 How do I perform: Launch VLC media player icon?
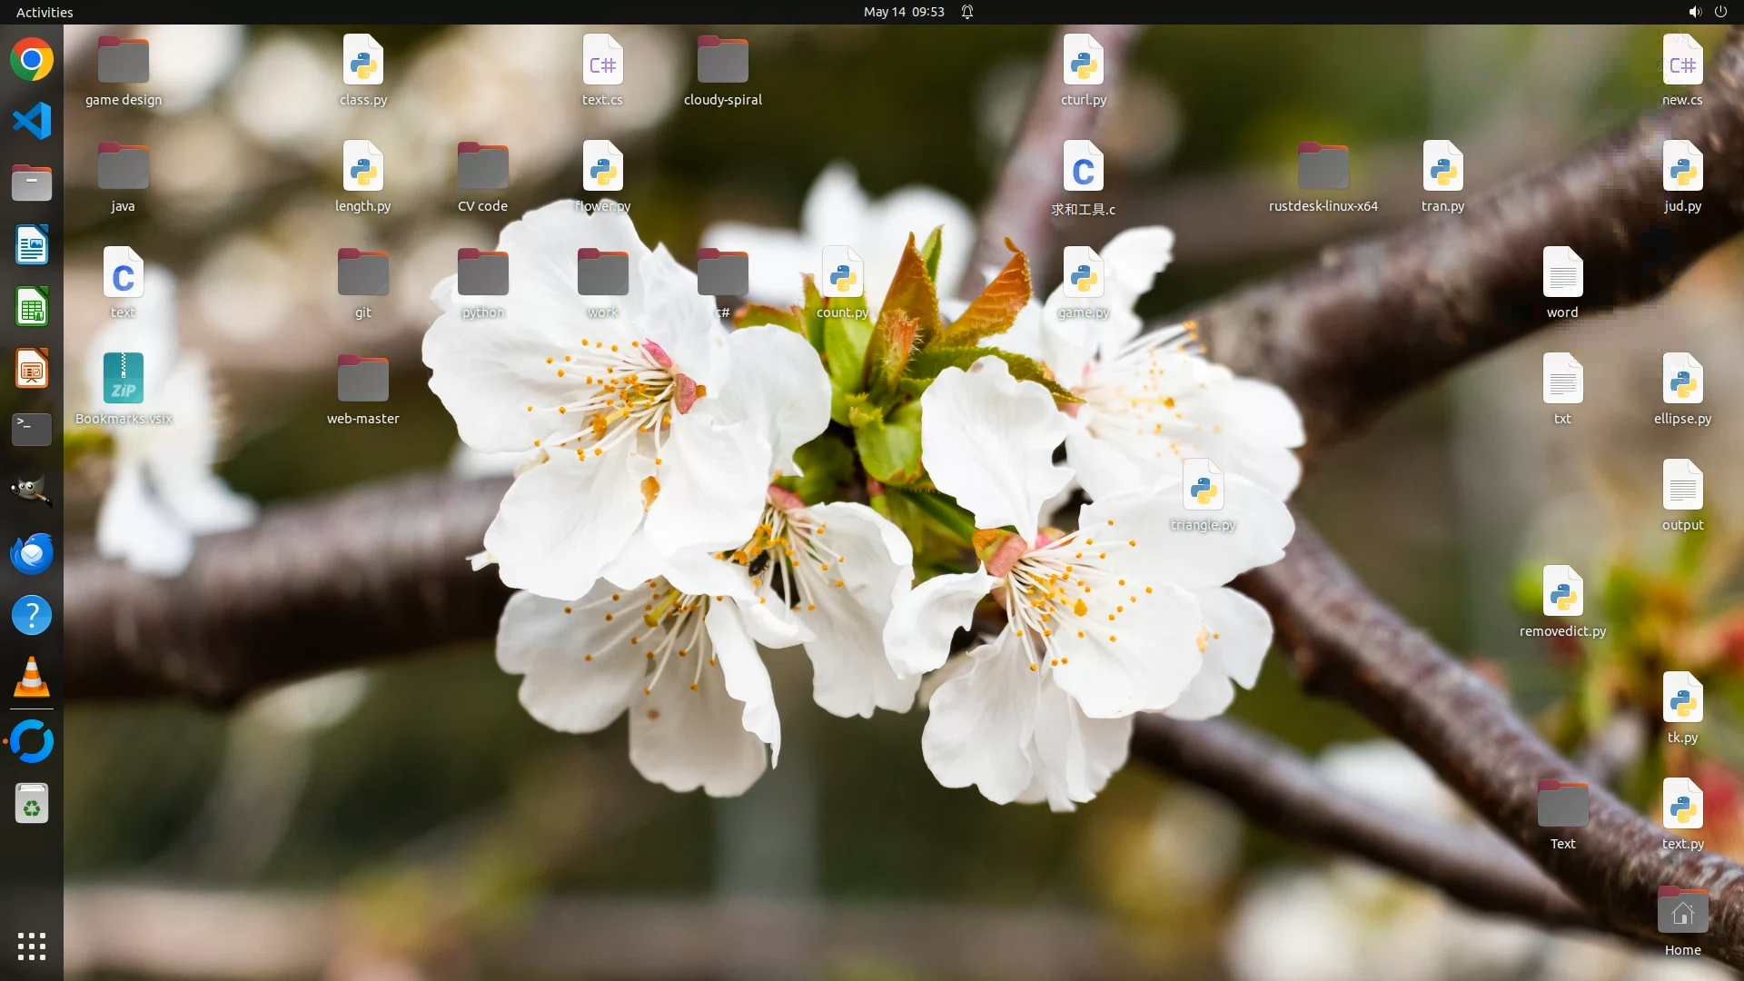pos(32,678)
